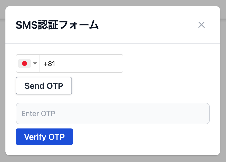Select the red circle flag selector

[x=25, y=63]
